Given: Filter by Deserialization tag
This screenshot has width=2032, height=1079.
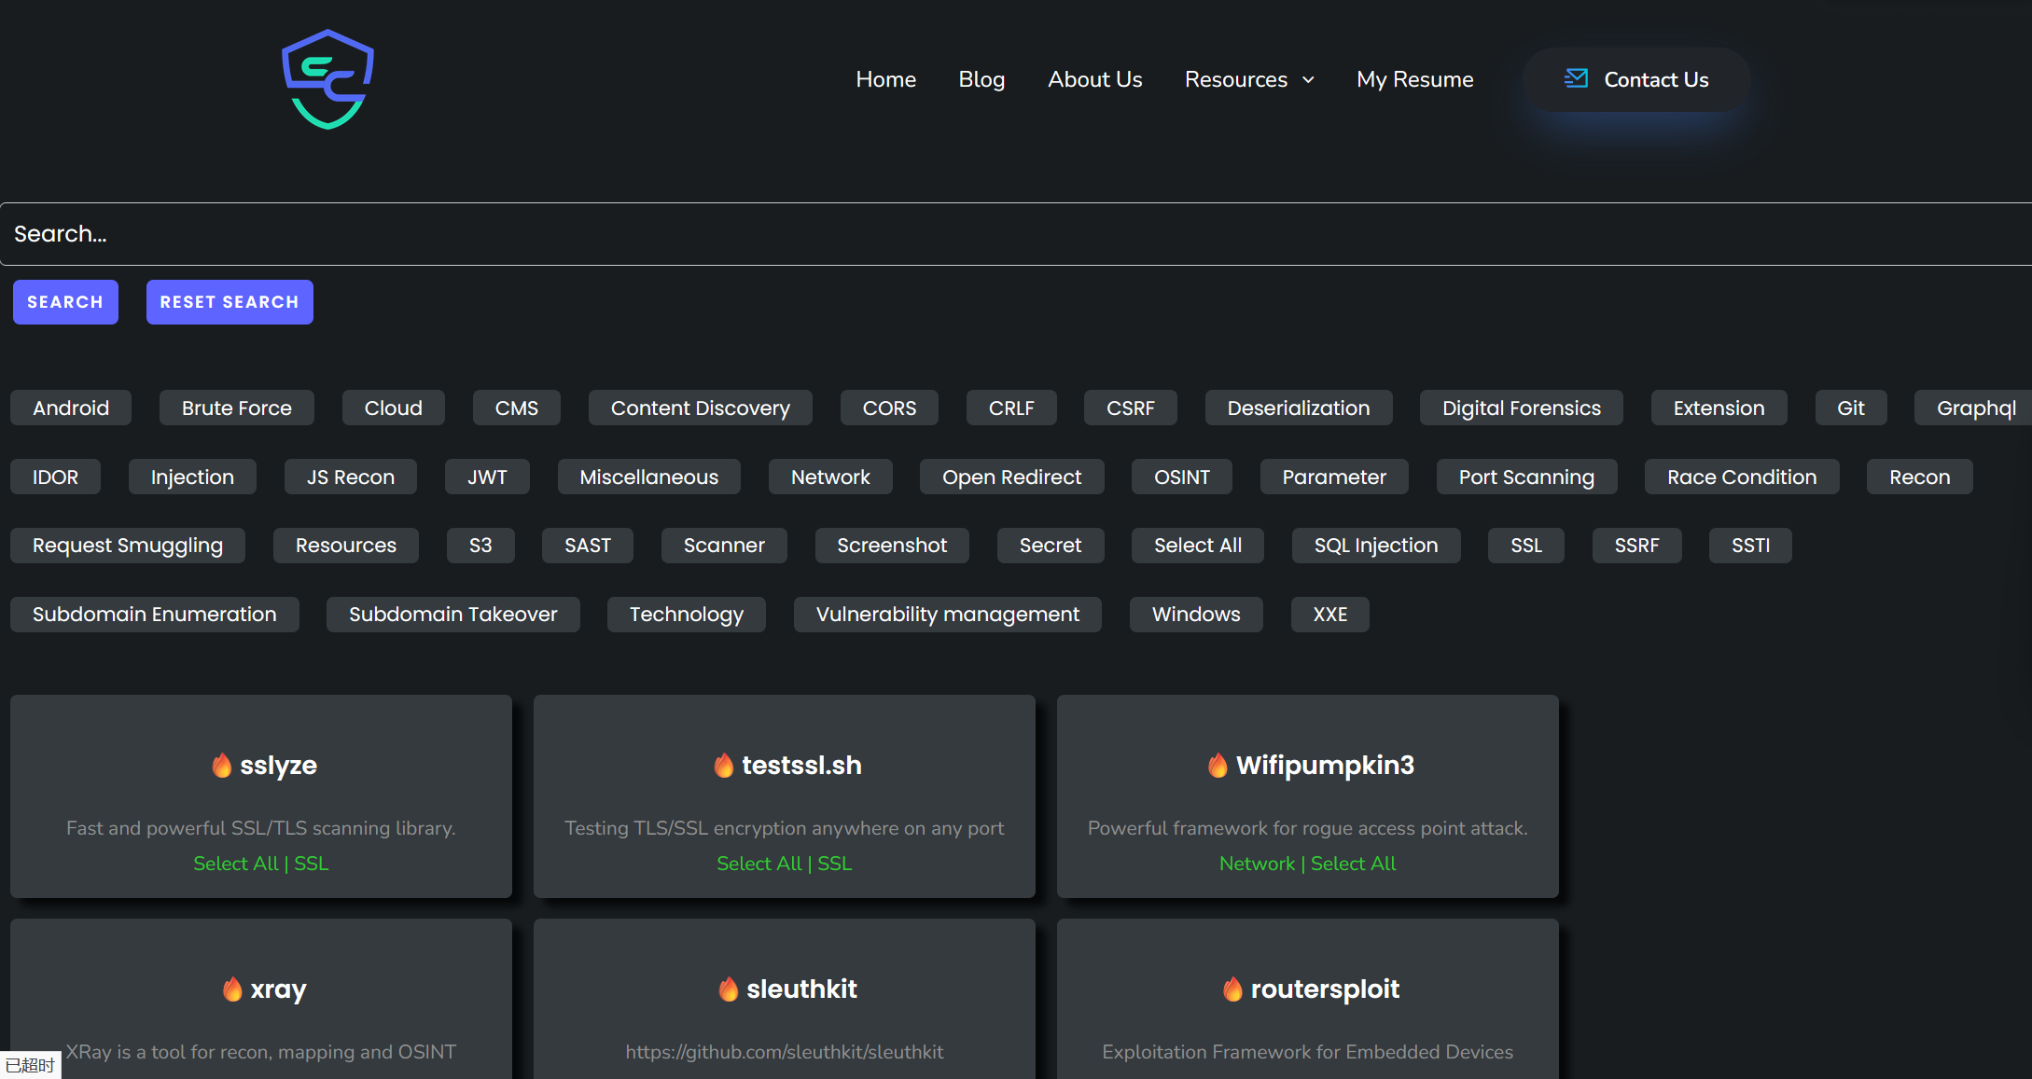Looking at the screenshot, I should [x=1299, y=408].
